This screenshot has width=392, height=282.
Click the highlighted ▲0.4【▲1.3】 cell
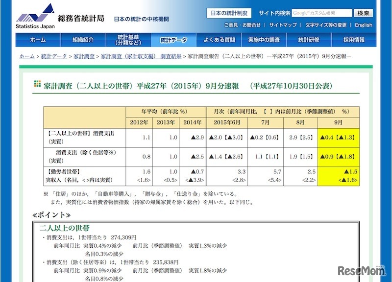coord(339,138)
